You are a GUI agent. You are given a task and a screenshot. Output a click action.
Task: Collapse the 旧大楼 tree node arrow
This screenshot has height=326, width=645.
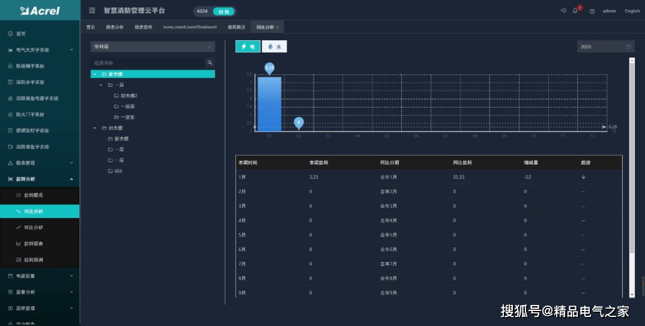tap(95, 128)
